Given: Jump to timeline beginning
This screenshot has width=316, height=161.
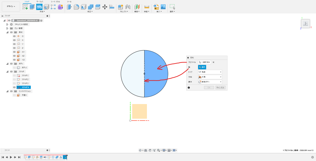Looking at the screenshot, I should 3,157.
